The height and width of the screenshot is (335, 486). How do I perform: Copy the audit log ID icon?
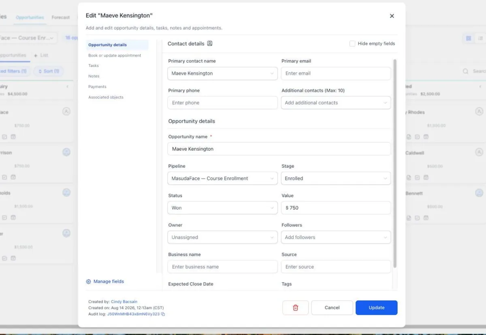click(163, 314)
